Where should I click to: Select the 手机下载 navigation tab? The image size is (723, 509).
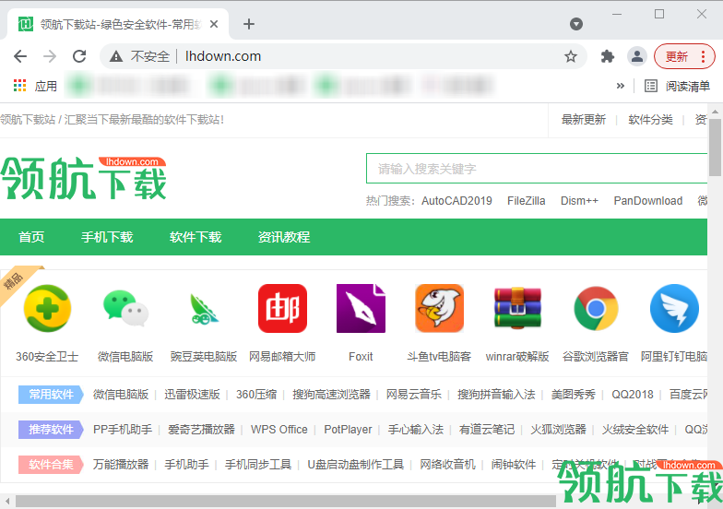tap(107, 237)
